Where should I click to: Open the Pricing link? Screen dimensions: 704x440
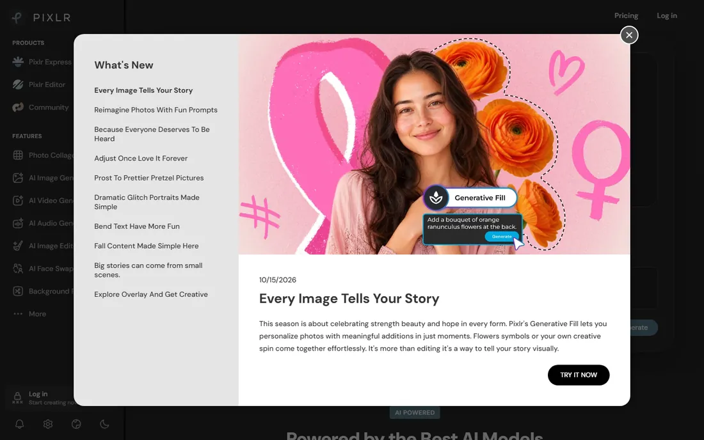(626, 16)
